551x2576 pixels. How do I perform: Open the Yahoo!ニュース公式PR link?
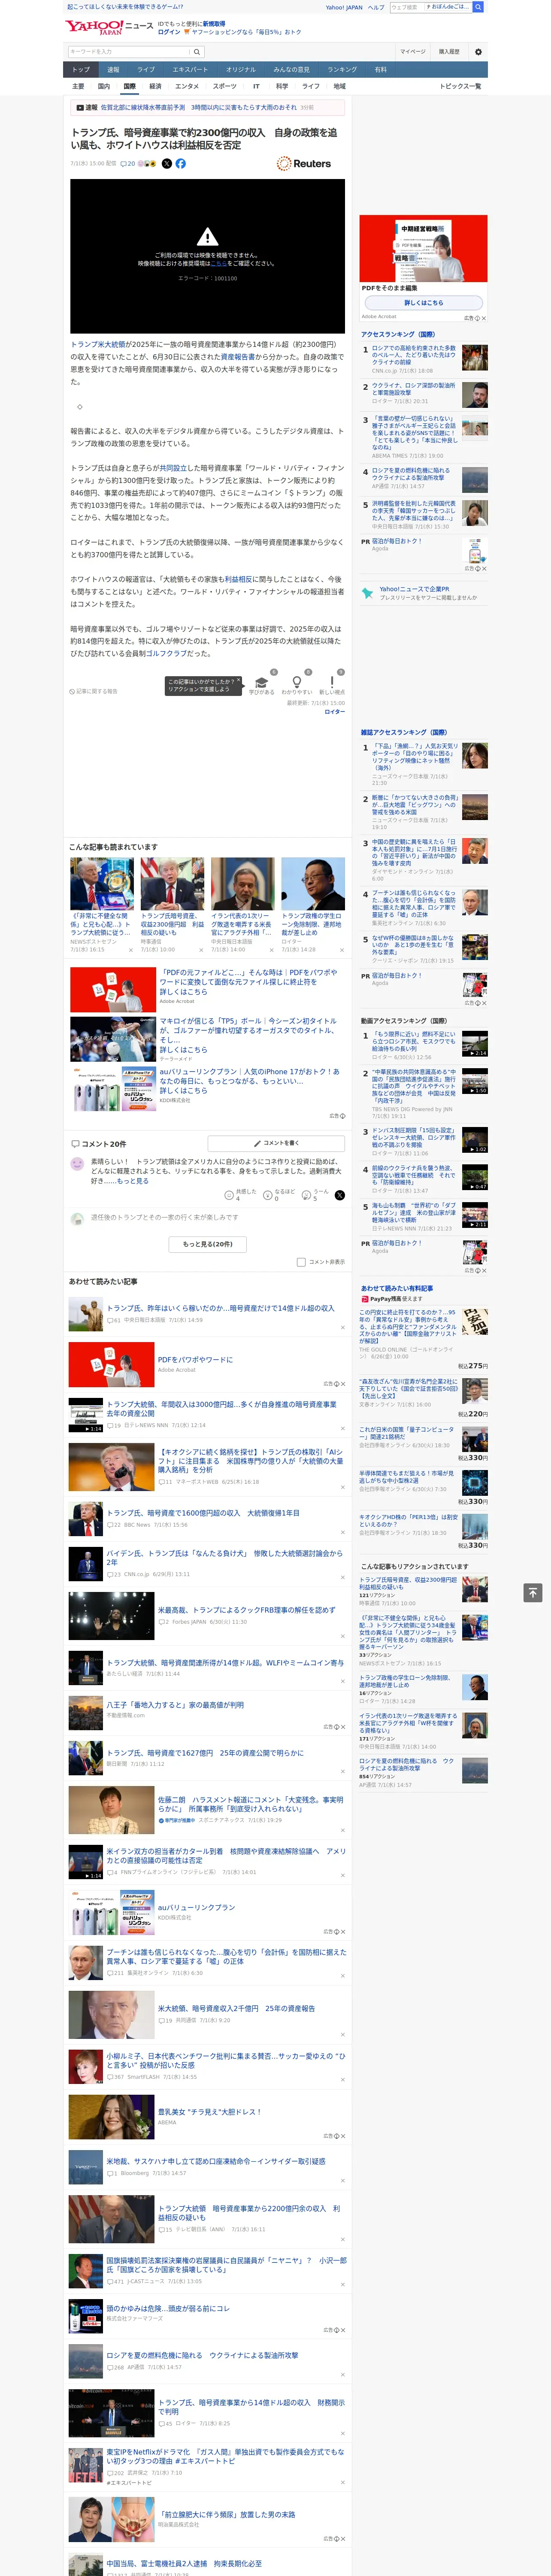tap(415, 588)
